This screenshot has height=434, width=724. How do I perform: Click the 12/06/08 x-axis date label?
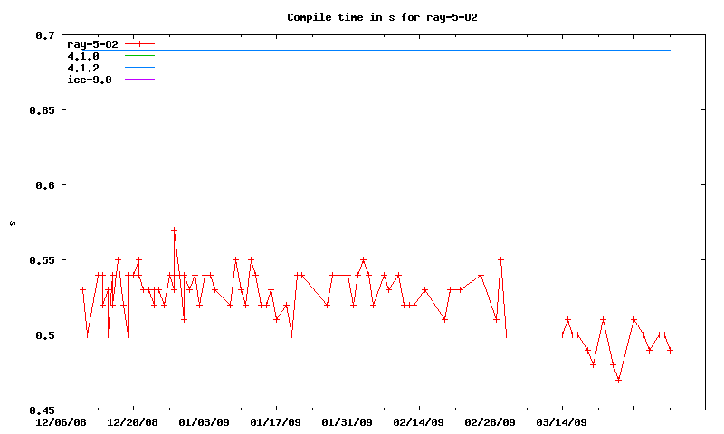pos(62,421)
